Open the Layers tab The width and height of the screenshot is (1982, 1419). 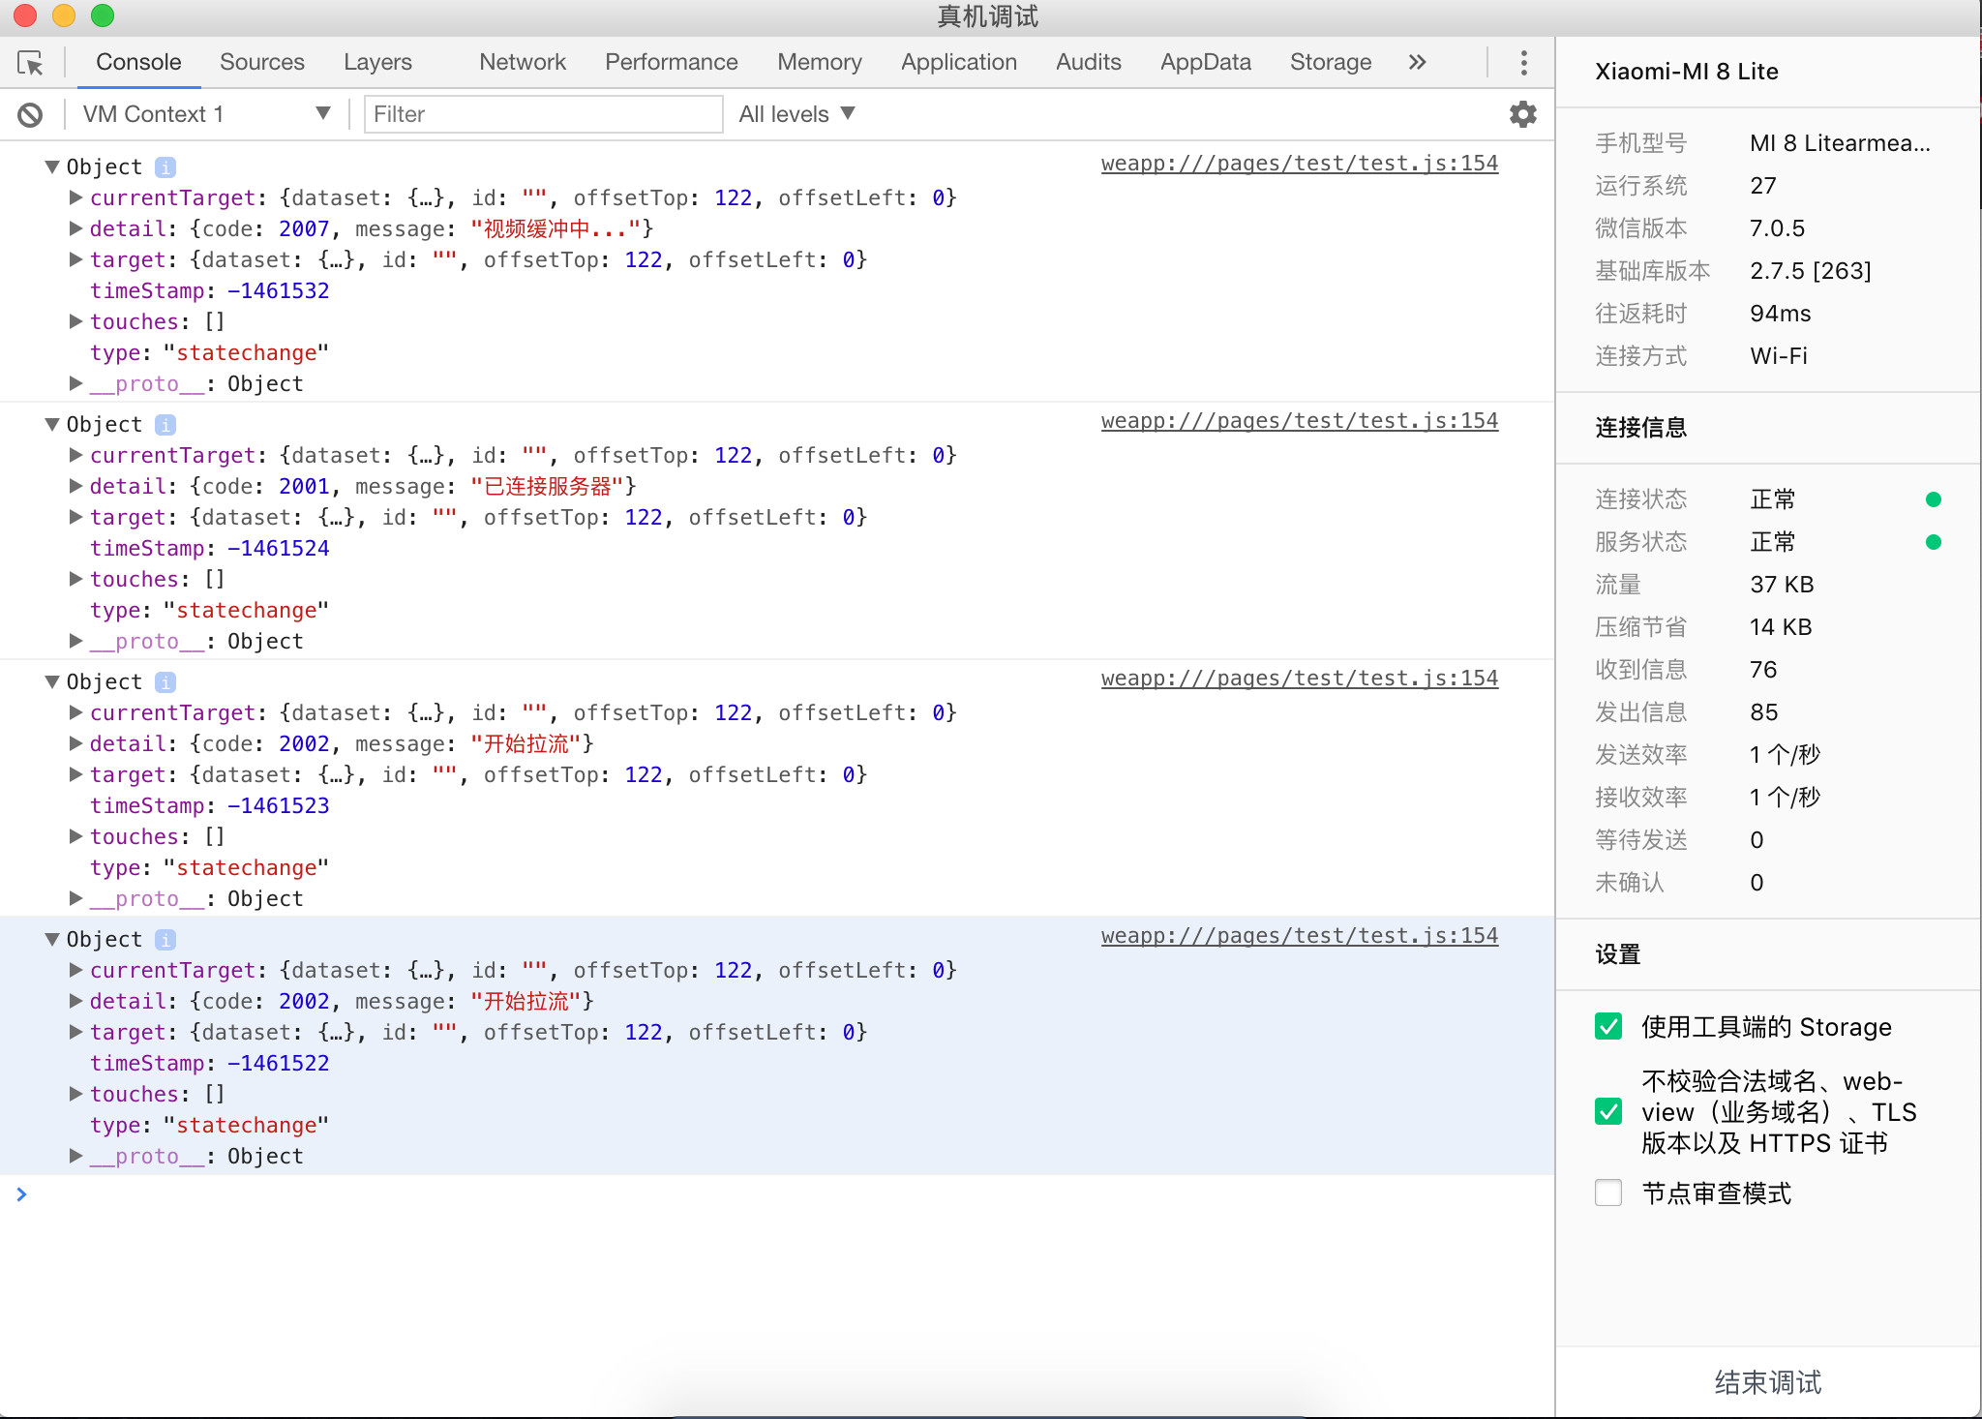[377, 62]
